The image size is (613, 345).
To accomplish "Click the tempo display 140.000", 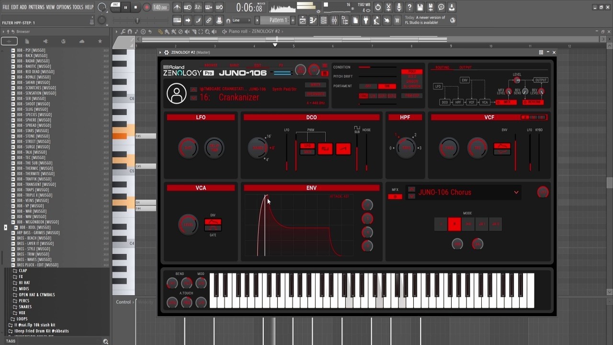I will coord(160,8).
